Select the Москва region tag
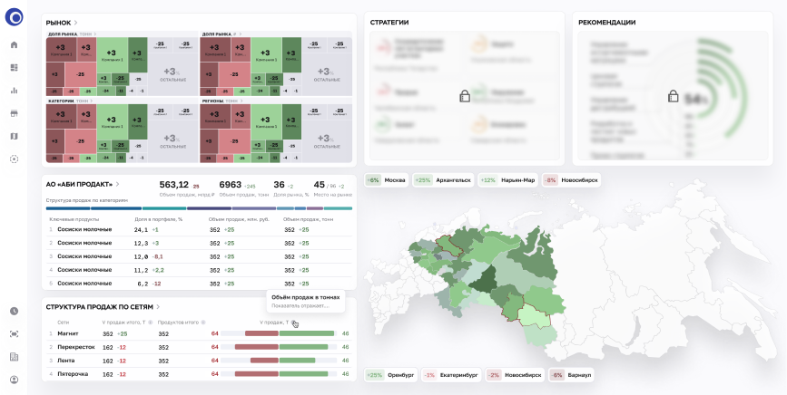This screenshot has width=787, height=395. 386,179
